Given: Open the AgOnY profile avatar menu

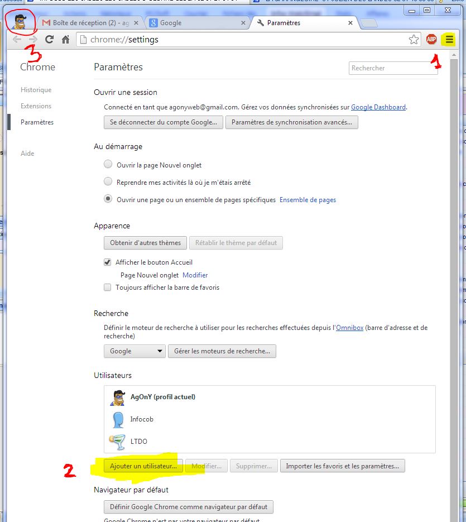Looking at the screenshot, I should coord(20,22).
